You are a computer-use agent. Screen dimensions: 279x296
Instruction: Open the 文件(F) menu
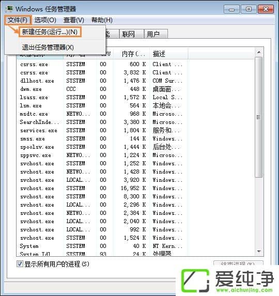click(x=18, y=20)
